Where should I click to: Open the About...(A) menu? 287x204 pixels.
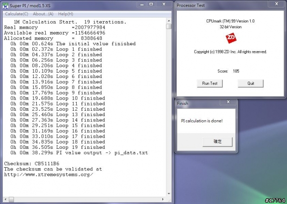43,14
